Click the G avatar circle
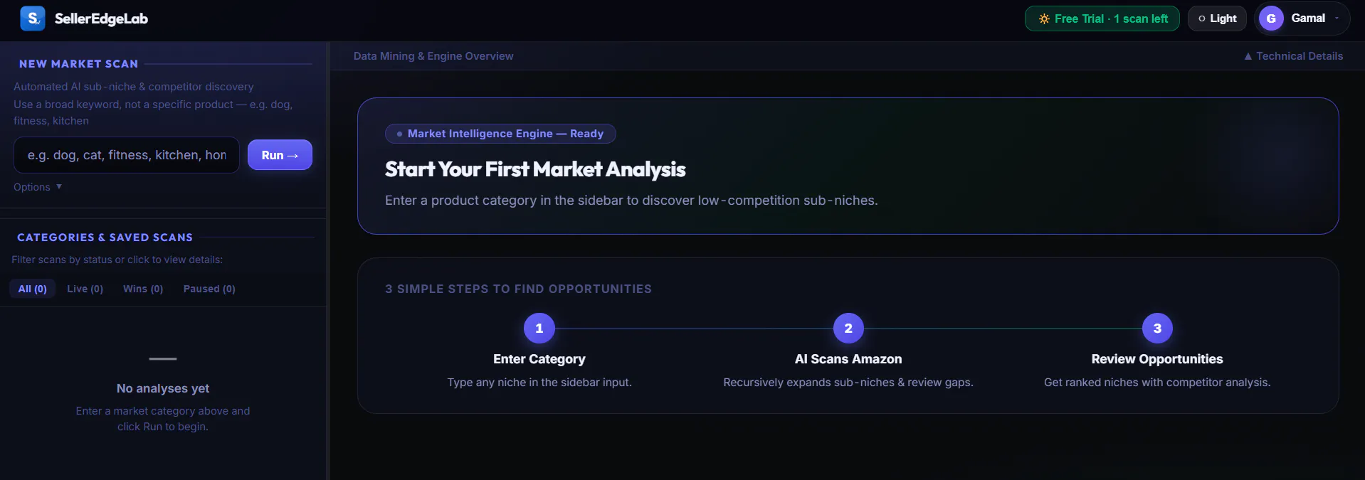This screenshot has width=1365, height=480. coord(1271,18)
